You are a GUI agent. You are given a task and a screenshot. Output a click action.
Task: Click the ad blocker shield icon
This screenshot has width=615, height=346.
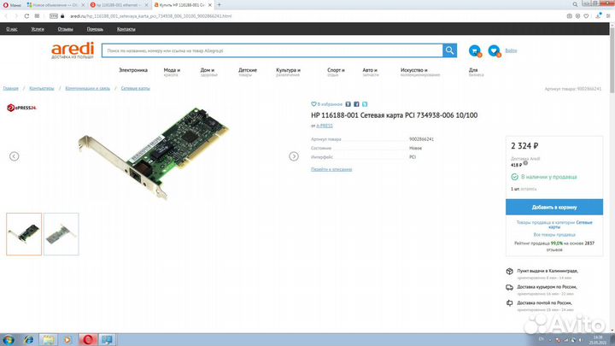[x=577, y=16]
